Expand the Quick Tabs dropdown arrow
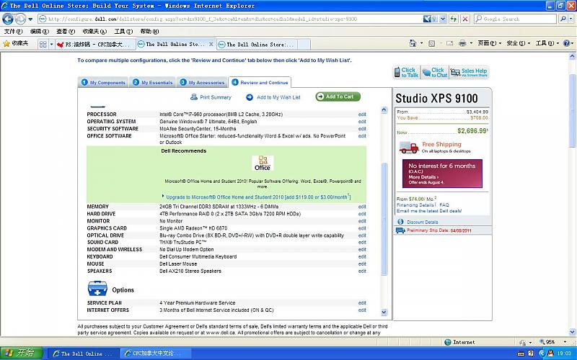The image size is (577, 360). click(x=51, y=44)
